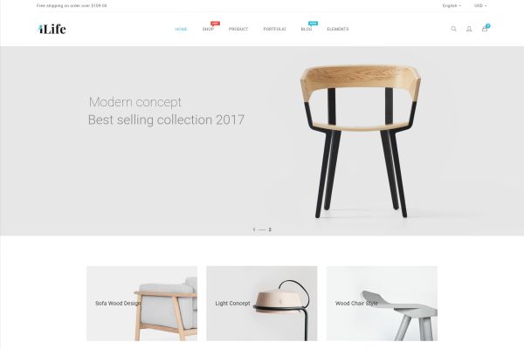Open the Product menu item

click(x=238, y=29)
